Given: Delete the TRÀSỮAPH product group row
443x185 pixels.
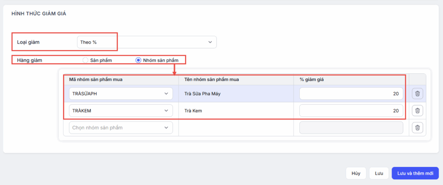Looking at the screenshot, I should [417, 94].
